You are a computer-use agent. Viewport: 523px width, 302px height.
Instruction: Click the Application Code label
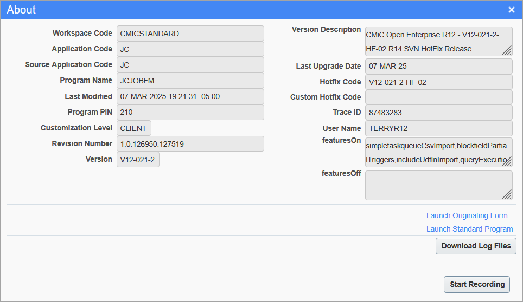[x=82, y=49]
